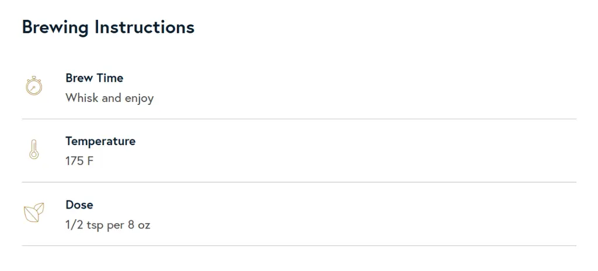This screenshot has width=598, height=271.
Task: Click the 8 oz portion of dose text
Action: click(139, 225)
